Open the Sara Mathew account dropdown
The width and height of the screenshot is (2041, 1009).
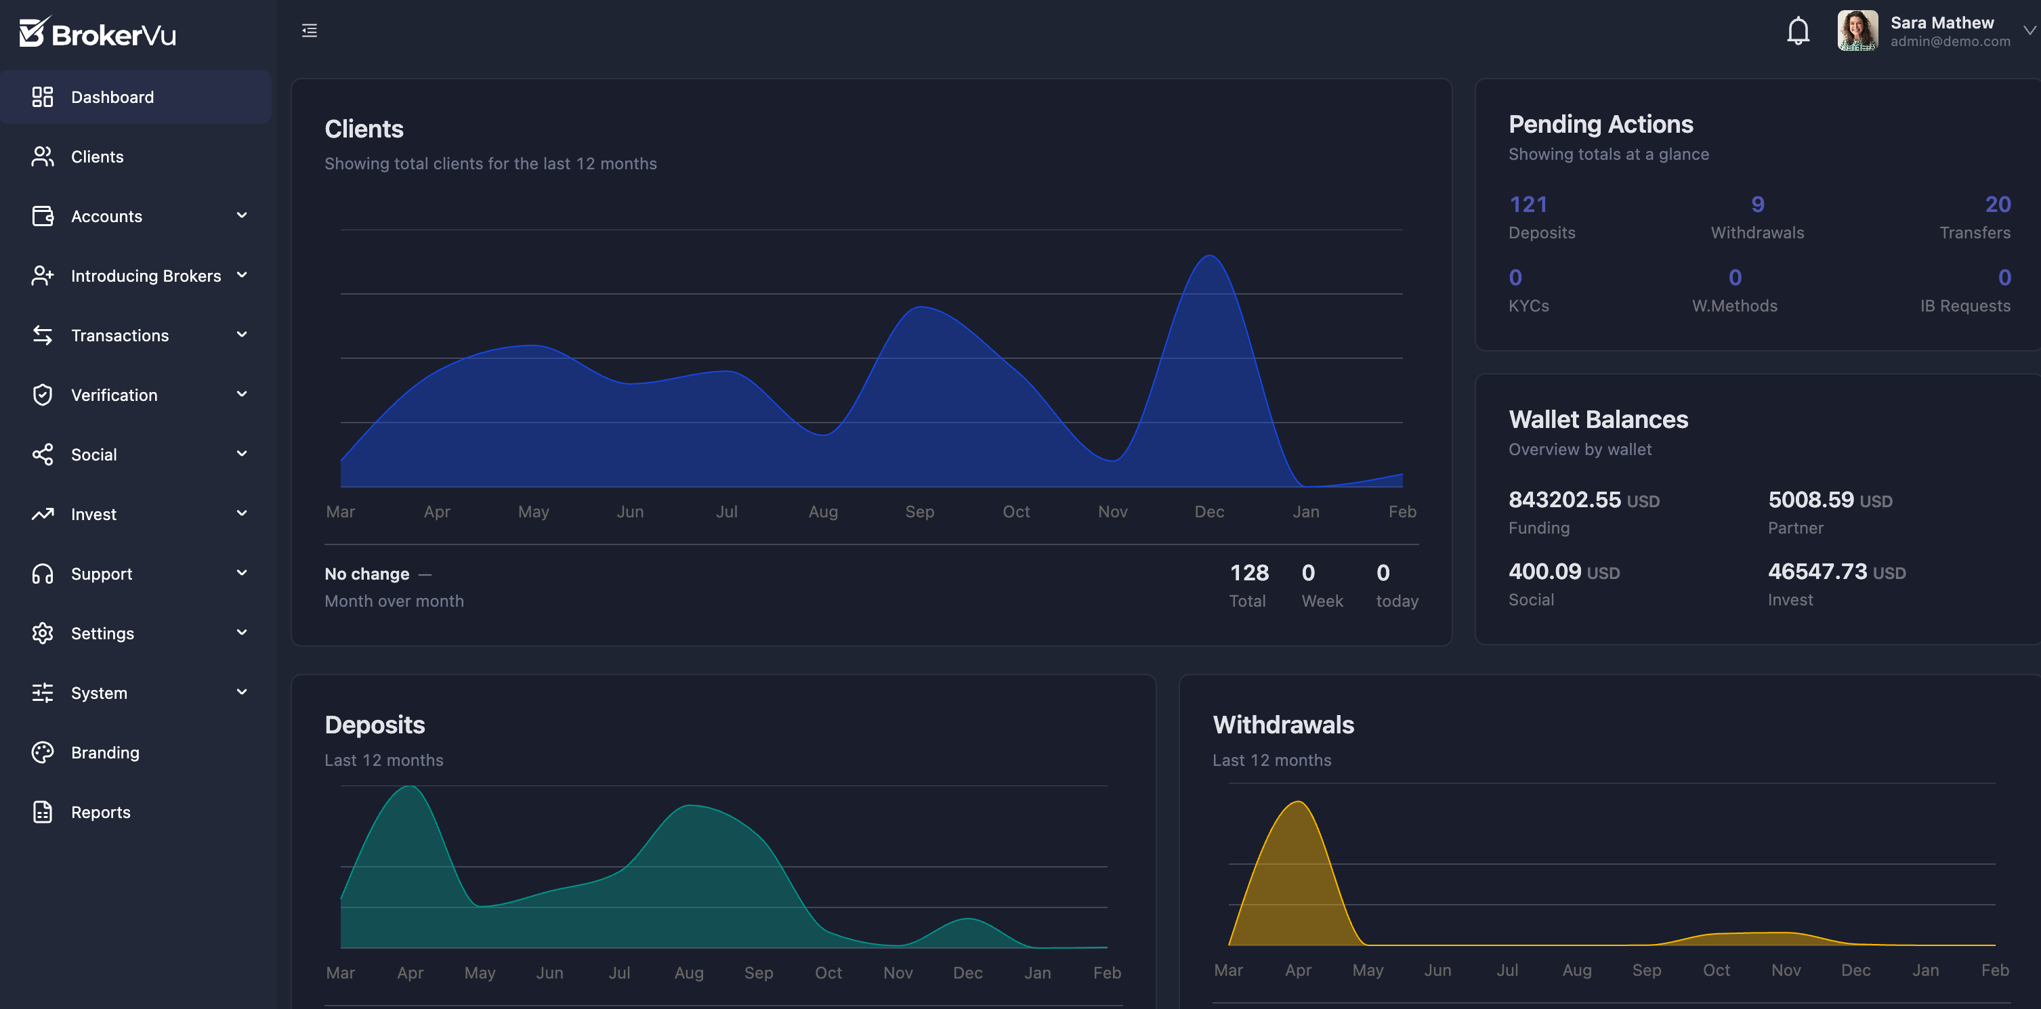point(2030,32)
